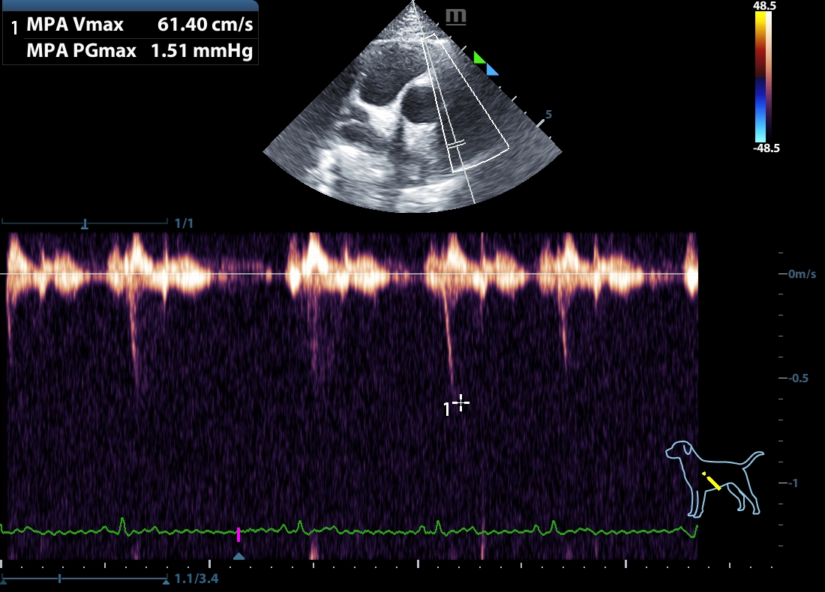Click the color Doppler velocity scale bar
This screenshot has height=592, width=825.
pos(763,76)
